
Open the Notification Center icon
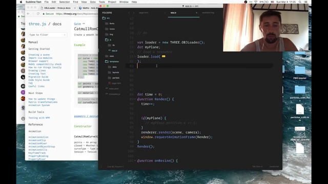(305, 2)
